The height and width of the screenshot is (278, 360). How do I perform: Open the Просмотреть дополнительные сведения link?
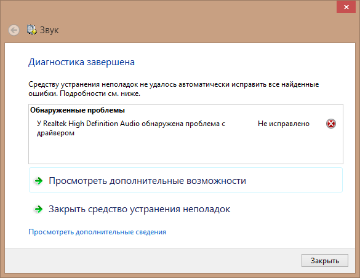[97, 232]
